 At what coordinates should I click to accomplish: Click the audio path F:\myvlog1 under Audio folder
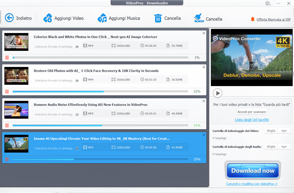click(x=219, y=154)
